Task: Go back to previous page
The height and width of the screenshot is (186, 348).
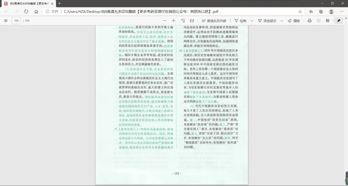Action: pyautogui.click(x=6, y=12)
